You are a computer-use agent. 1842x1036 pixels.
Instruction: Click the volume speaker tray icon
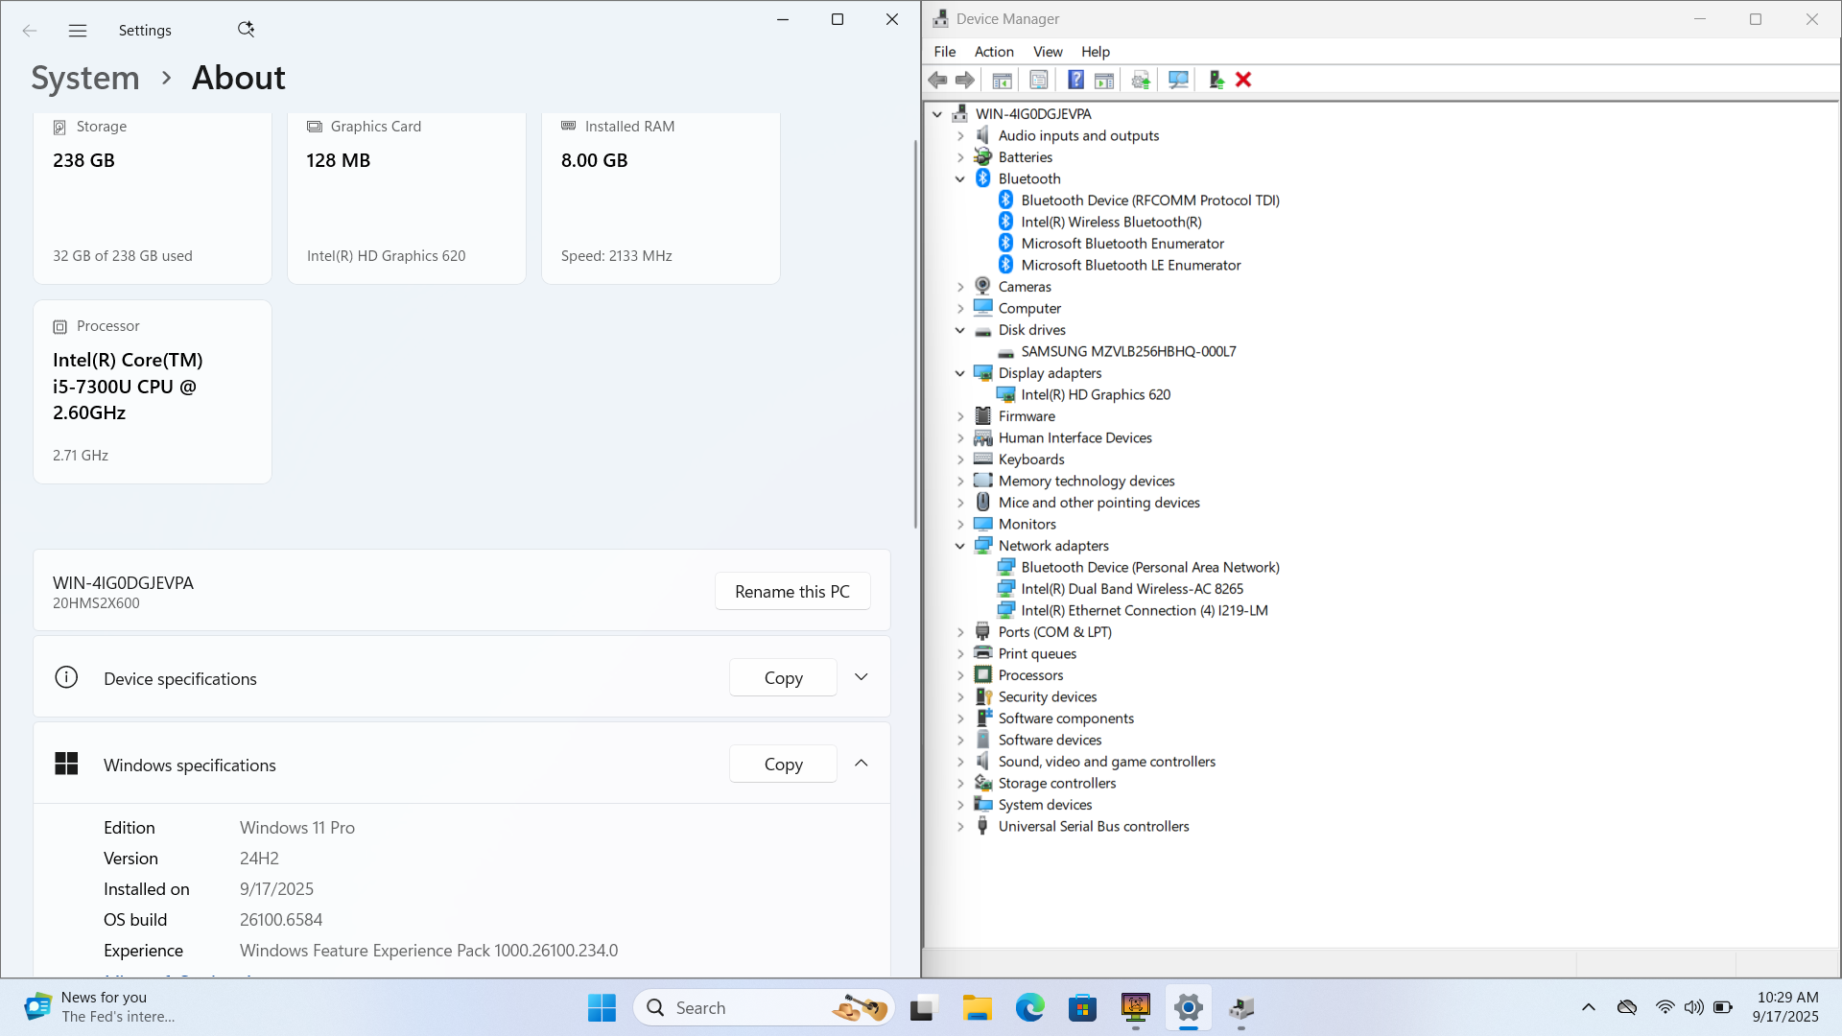[1694, 1007]
